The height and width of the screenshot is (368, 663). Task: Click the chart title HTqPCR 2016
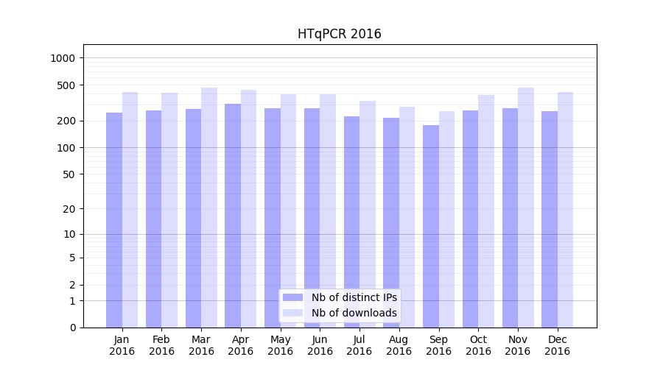pyautogui.click(x=339, y=34)
